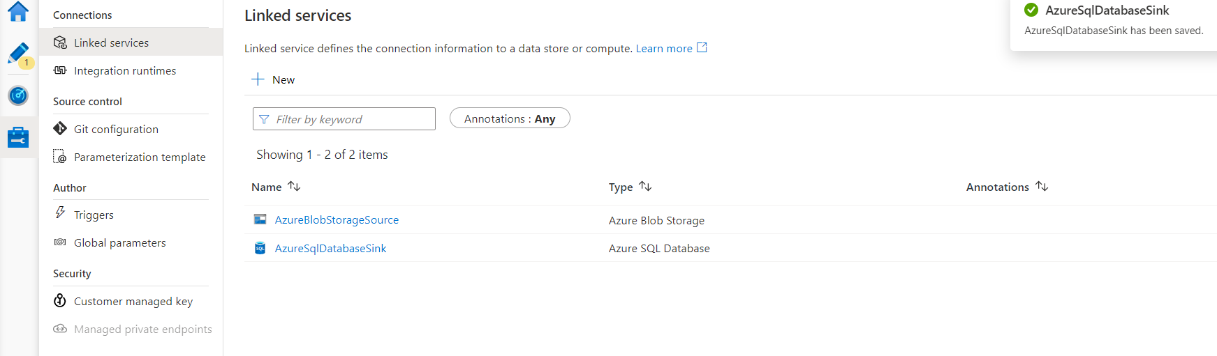Sort by Annotations column arrows
The width and height of the screenshot is (1217, 356).
click(1042, 186)
